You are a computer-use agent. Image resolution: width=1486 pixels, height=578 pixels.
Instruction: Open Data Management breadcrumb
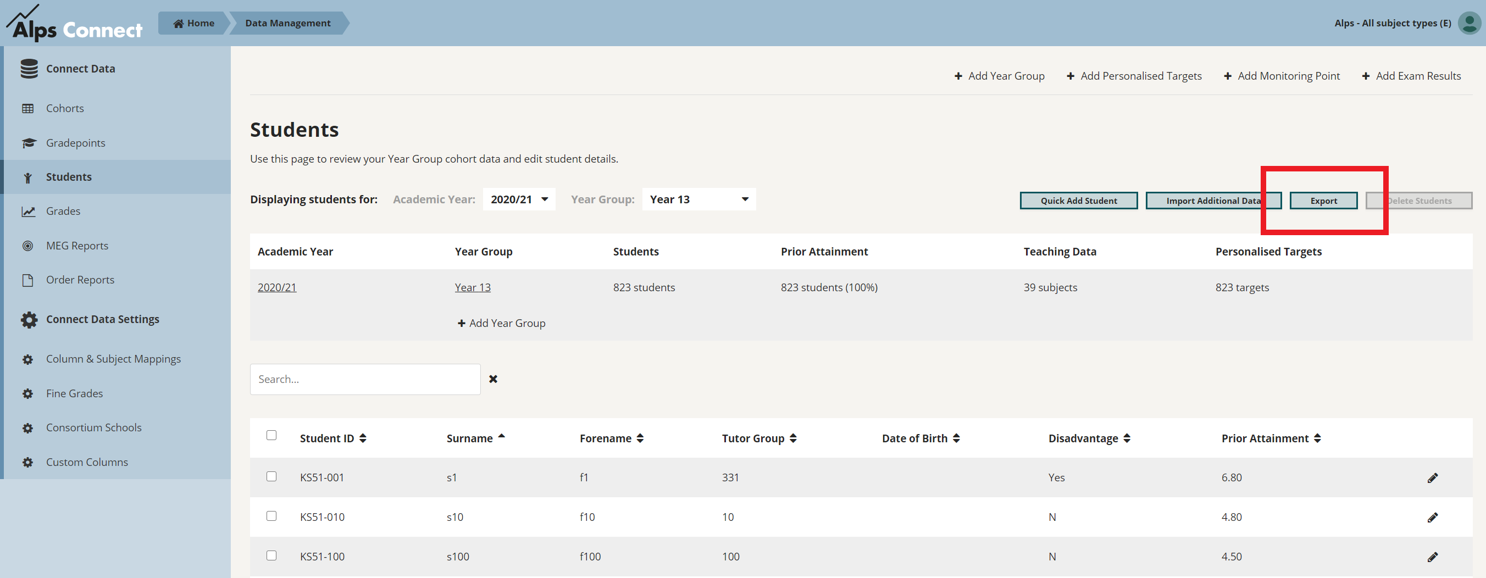coord(288,23)
